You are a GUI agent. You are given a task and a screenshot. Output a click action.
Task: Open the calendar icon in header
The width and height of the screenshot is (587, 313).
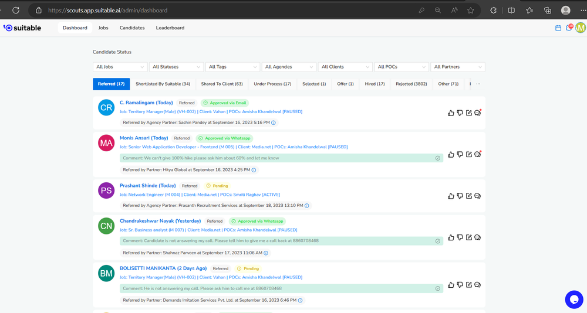[558, 28]
